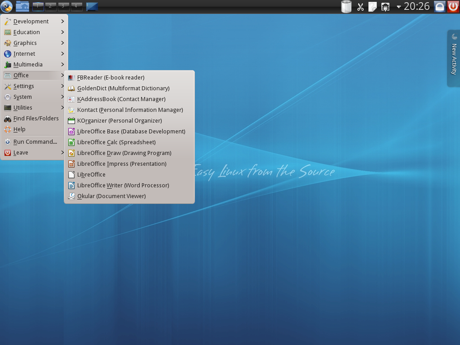The height and width of the screenshot is (345, 460).
Task: Switch to virtual desktop 3 in pager
Action: pyautogui.click(x=63, y=6)
